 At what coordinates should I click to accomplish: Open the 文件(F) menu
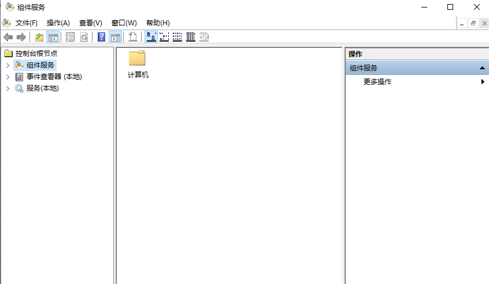[27, 23]
